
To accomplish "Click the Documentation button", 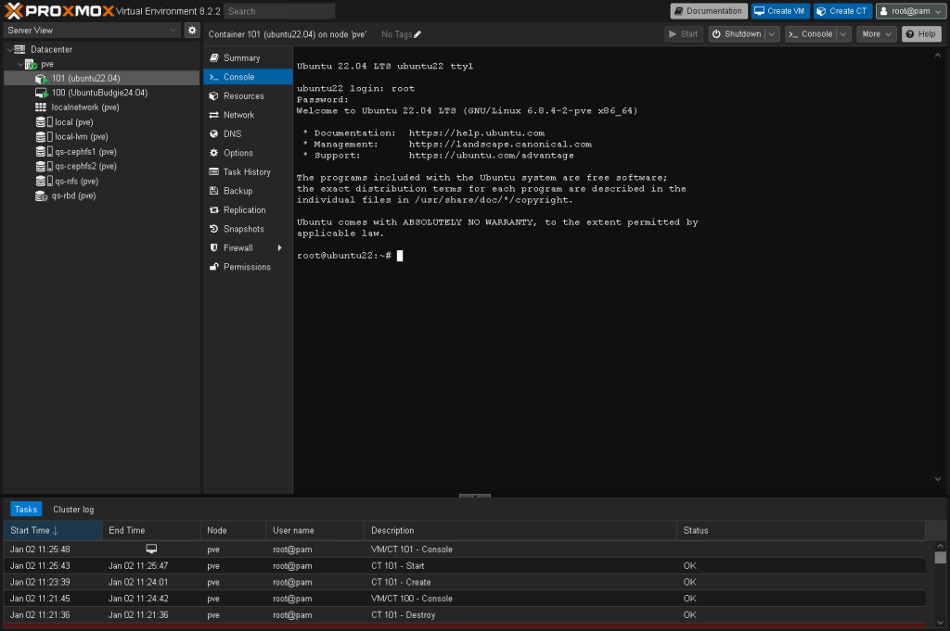I will click(x=709, y=11).
